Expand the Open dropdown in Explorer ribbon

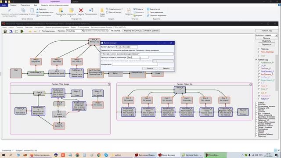139,9
